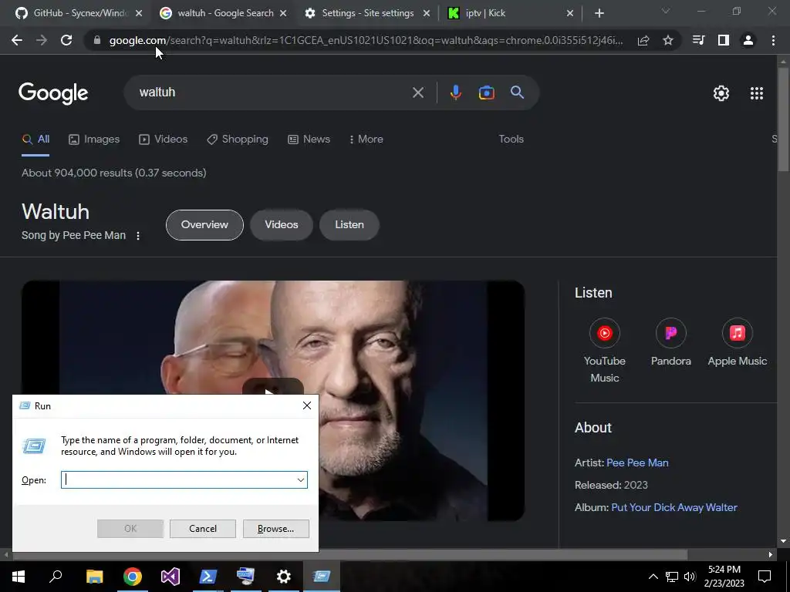
Task: Open the album link in About
Action: 674,507
